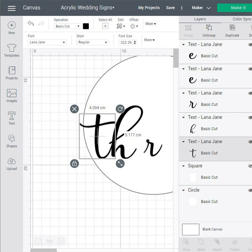The height and width of the screenshot is (252, 252).
Task: Click the rotate handle on selected letter
Action: [x=120, y=109]
